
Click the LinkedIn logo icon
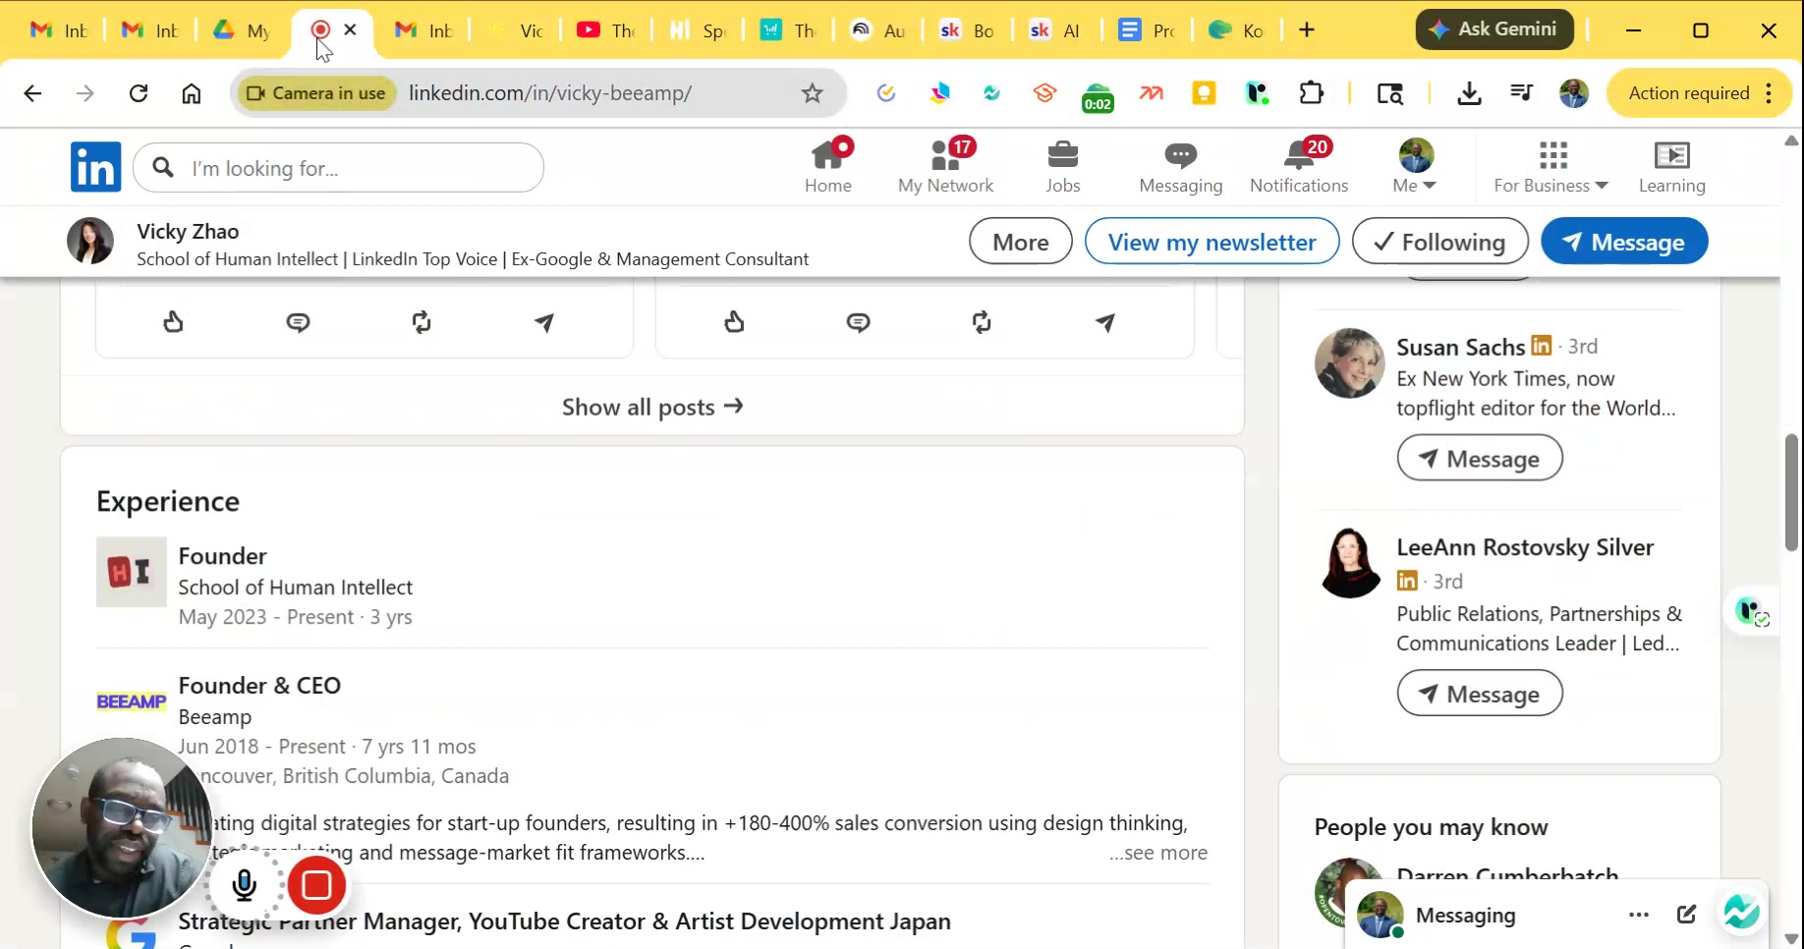pos(95,167)
